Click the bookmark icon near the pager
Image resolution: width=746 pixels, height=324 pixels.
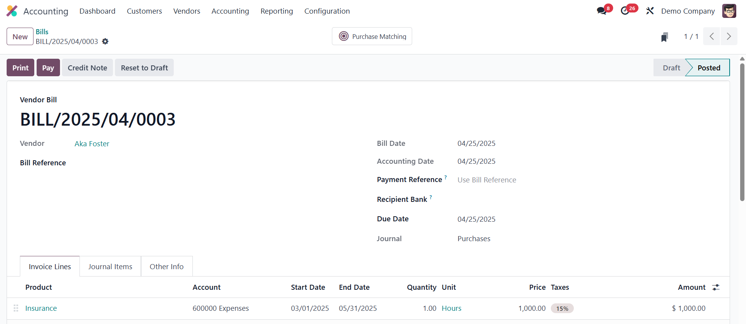point(665,37)
